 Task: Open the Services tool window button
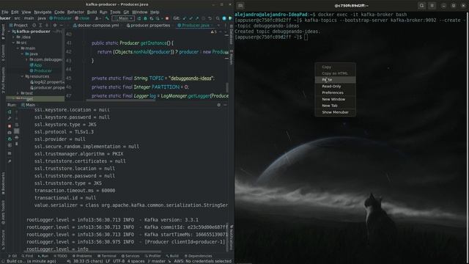click(130, 256)
